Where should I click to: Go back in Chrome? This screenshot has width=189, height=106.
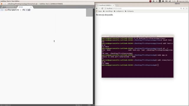pyautogui.click(x=97, y=9)
